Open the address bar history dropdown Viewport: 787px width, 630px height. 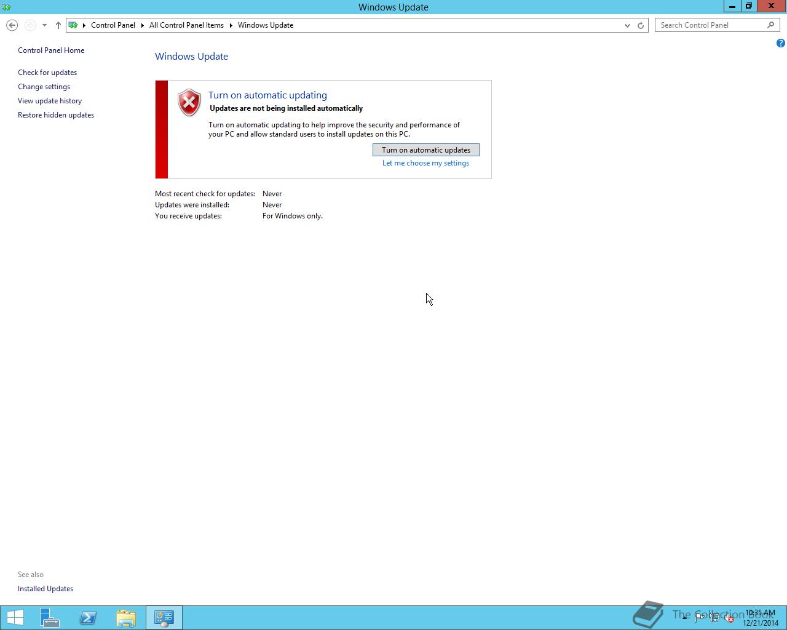[x=627, y=25]
